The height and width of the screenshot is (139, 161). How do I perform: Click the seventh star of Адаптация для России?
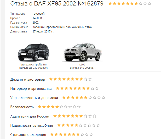click(81, 116)
